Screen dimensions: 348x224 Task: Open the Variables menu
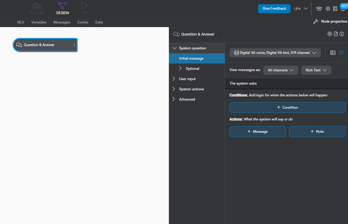click(39, 22)
